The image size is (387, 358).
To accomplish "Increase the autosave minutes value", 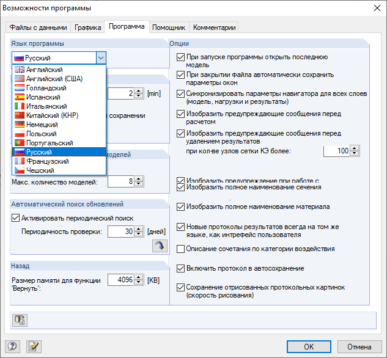I will pyautogui.click(x=139, y=91).
